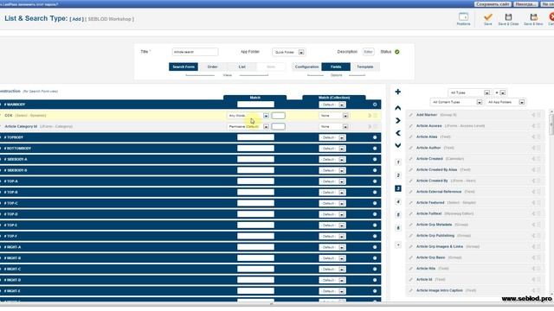Click the 'Никогда...' LastPass button
Viewport: 554px width, 311px height.
[x=525, y=4]
